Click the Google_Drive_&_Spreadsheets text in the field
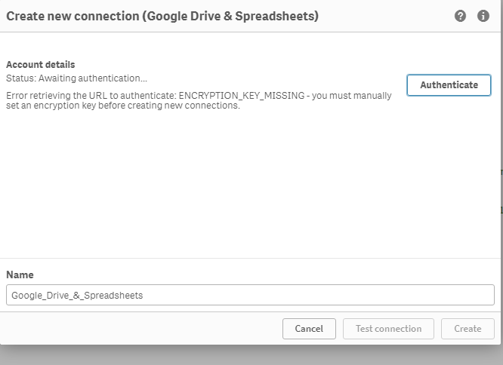The image size is (503, 365). pyautogui.click(x=77, y=296)
